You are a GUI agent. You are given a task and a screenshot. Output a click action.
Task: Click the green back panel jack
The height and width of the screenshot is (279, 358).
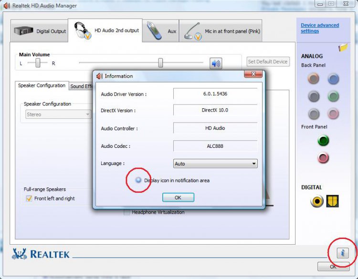(x=333, y=96)
